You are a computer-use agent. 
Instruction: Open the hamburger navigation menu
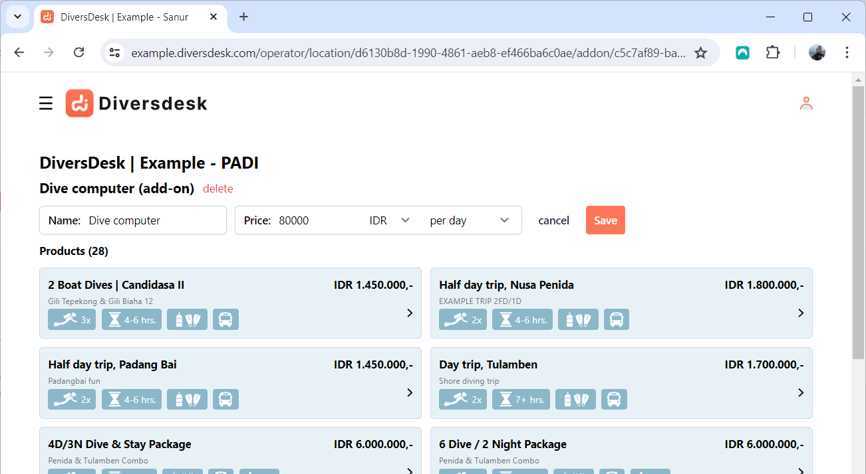click(x=46, y=103)
